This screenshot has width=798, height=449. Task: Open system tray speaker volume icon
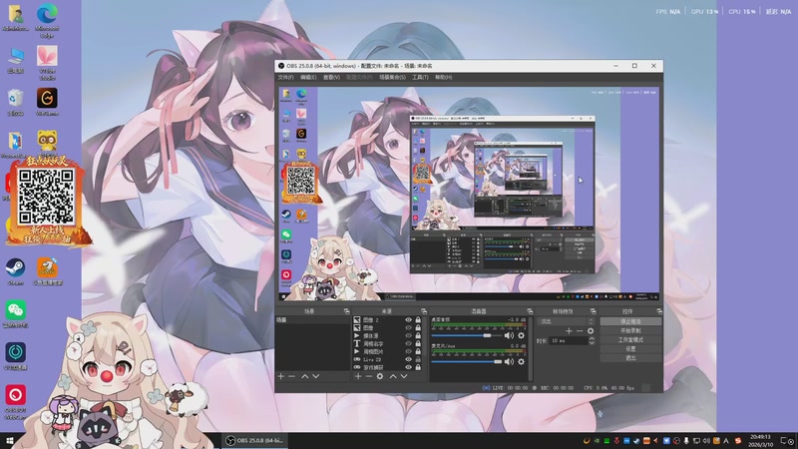(706, 440)
